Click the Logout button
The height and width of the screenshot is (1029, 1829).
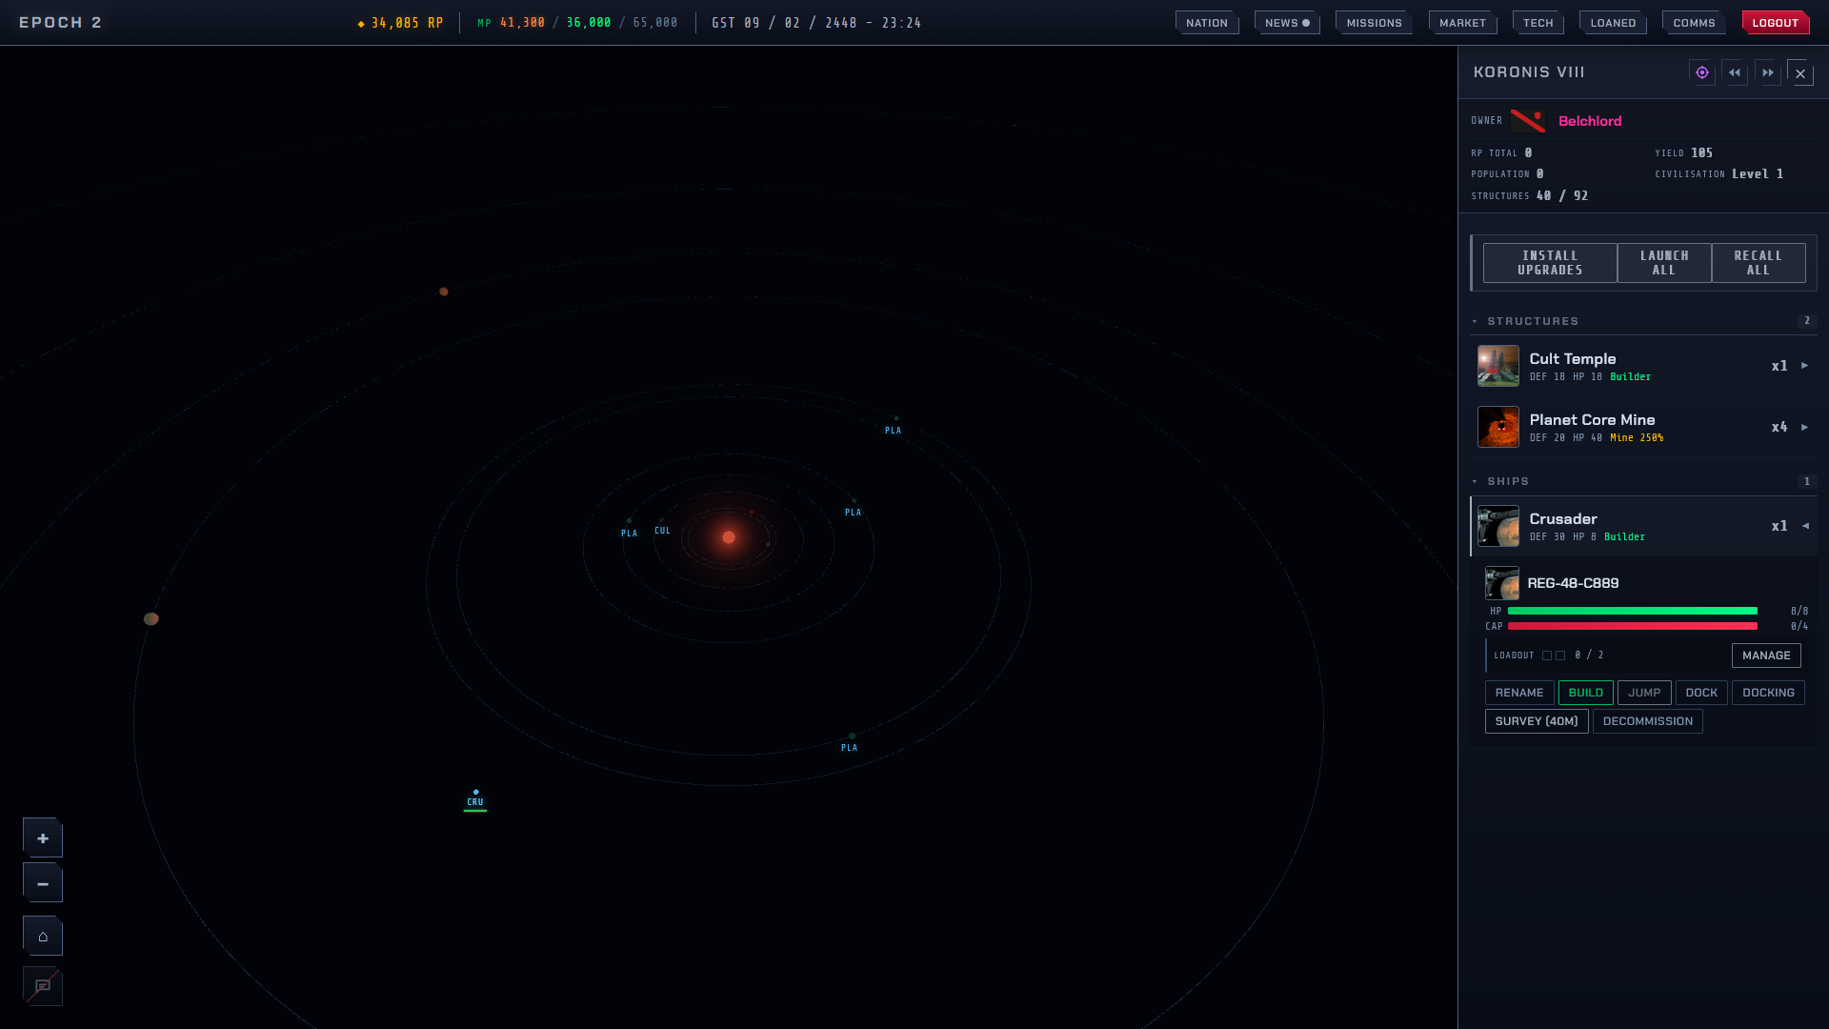1776,23
